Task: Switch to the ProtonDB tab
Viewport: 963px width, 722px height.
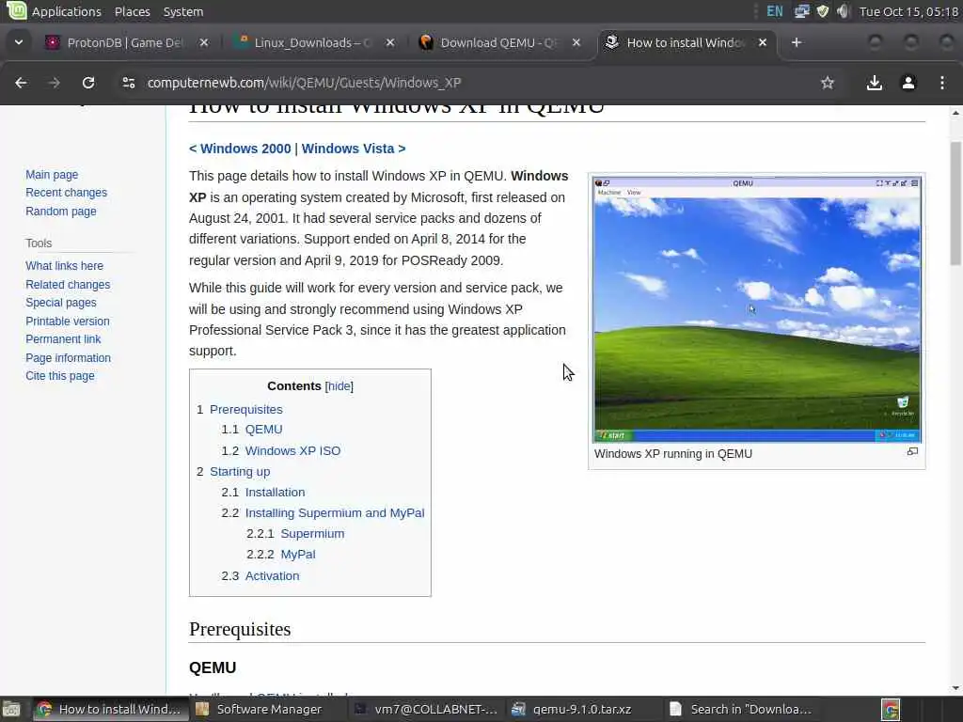Action: 125,42
